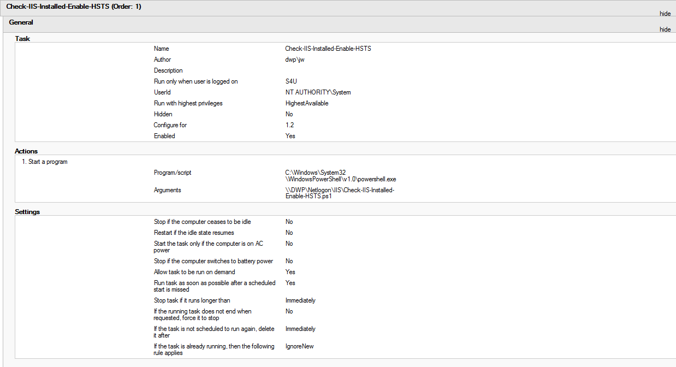Click the Task subsection heading
Viewport: 676px width, 367px height.
coord(22,39)
